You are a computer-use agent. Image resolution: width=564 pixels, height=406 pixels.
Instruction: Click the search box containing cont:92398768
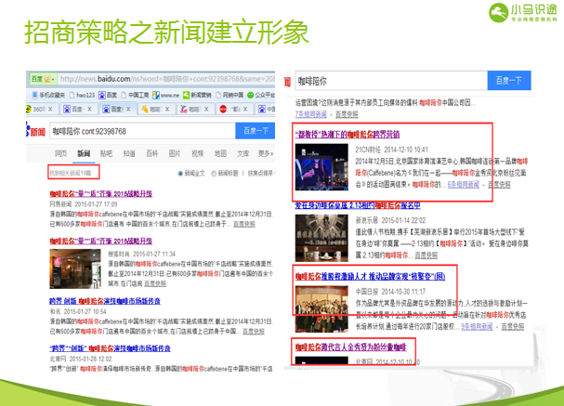coord(142,131)
